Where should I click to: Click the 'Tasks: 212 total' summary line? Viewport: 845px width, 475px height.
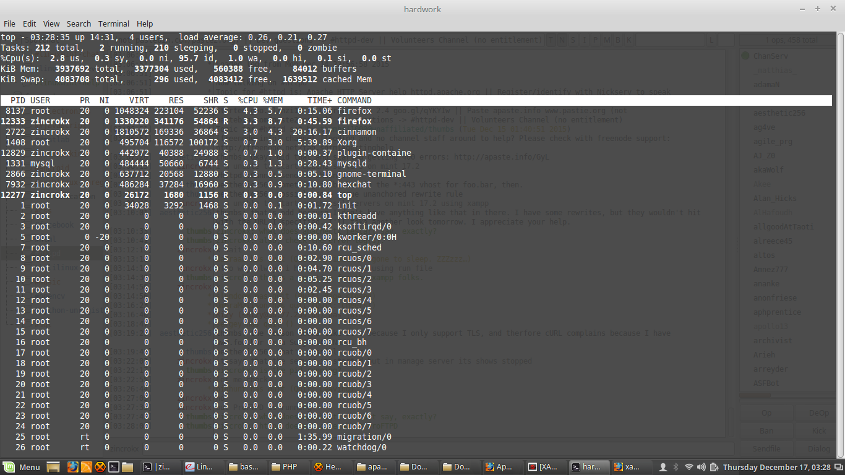click(x=169, y=48)
